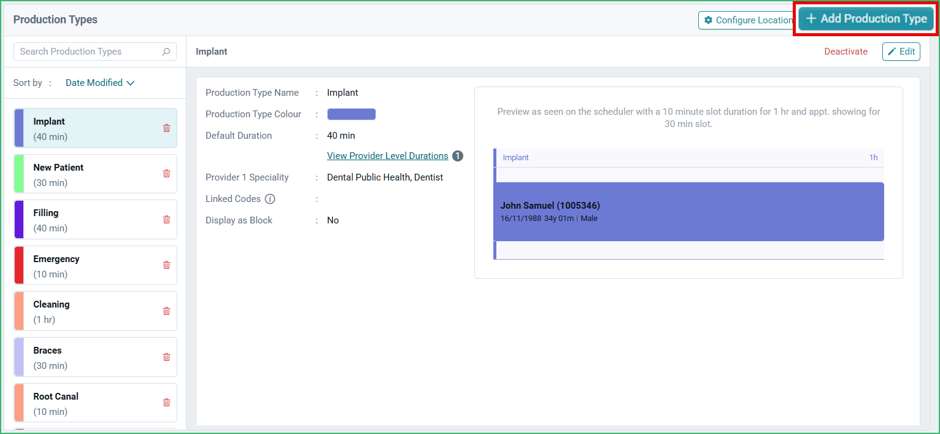Image resolution: width=940 pixels, height=434 pixels.
Task: Click the Linked Codes info icon
Action: [269, 199]
